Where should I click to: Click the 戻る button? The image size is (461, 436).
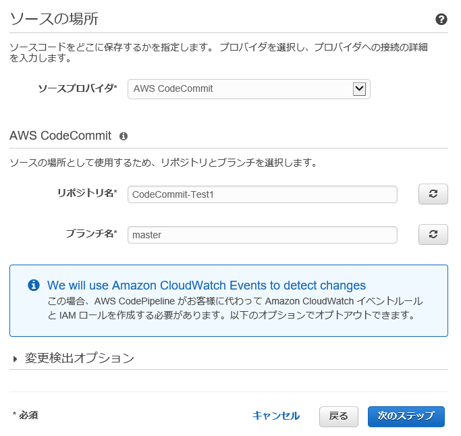point(339,416)
